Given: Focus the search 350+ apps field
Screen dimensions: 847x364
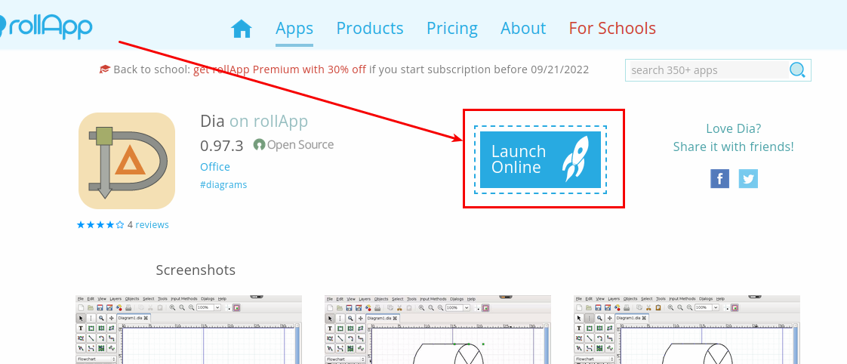Looking at the screenshot, I should (706, 70).
